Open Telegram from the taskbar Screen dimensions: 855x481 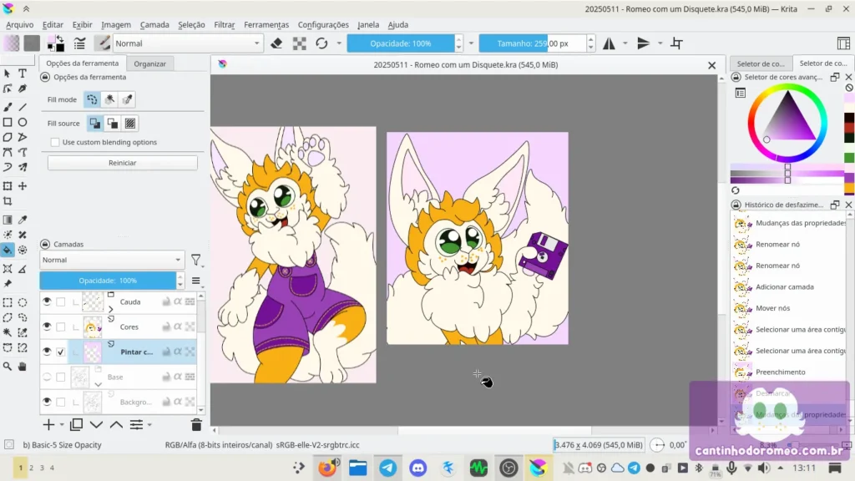click(387, 468)
